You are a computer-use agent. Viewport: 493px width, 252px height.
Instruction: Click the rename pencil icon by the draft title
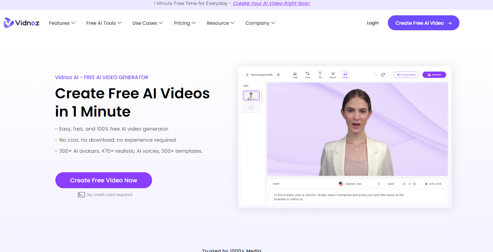(x=278, y=75)
